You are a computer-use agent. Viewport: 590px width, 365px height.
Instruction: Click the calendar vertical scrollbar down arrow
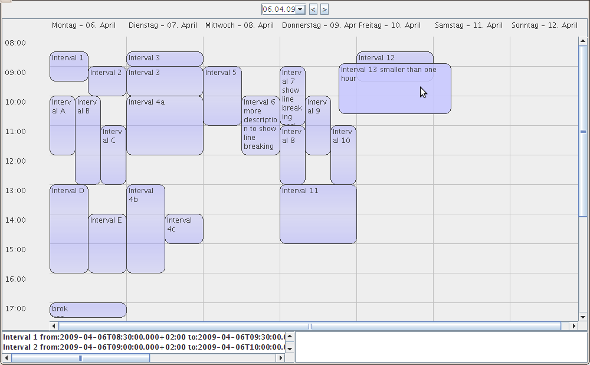tap(583, 317)
